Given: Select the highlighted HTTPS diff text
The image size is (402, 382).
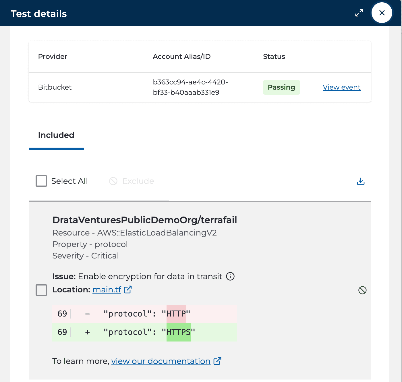Looking at the screenshot, I should [x=179, y=332].
